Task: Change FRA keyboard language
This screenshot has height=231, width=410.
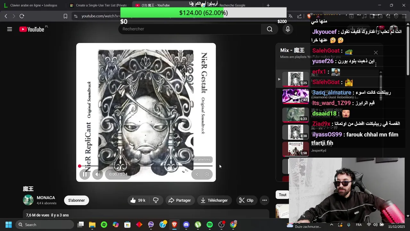Action: coord(359,225)
